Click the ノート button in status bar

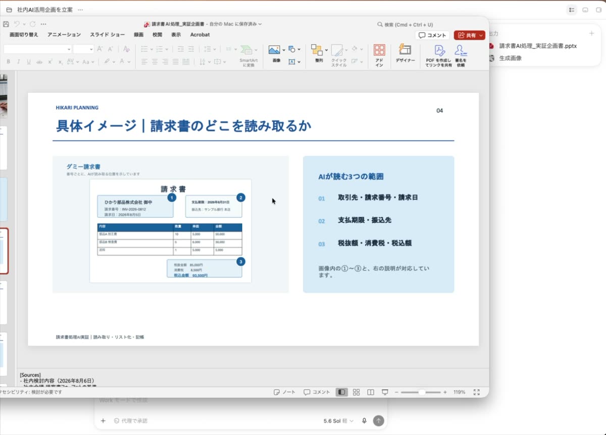(284, 392)
